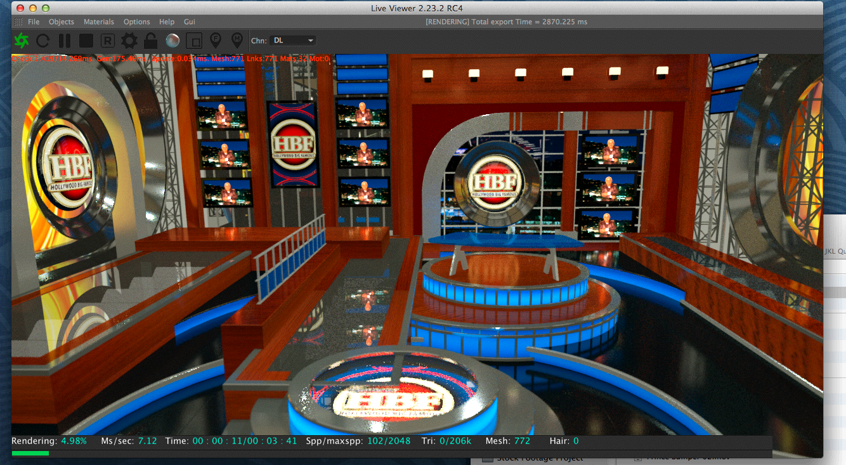Open the Materials menu

[x=99, y=22]
